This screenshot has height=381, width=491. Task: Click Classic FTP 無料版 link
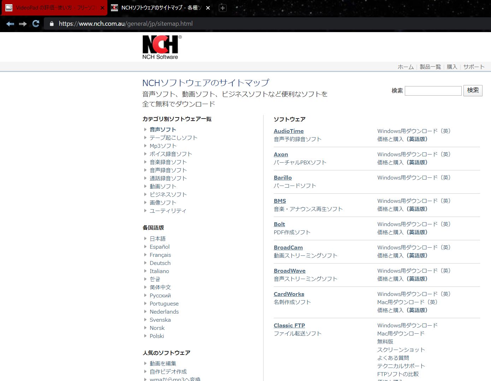tap(385, 341)
